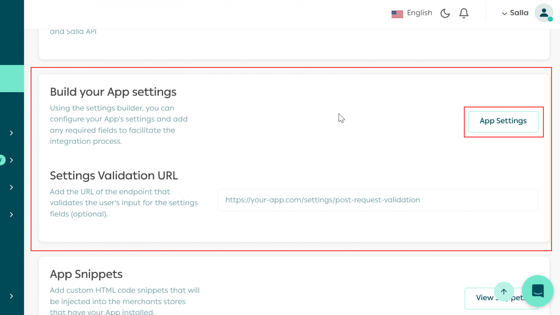560x315 pixels.
Task: Click the App Settings button
Action: [x=503, y=121]
